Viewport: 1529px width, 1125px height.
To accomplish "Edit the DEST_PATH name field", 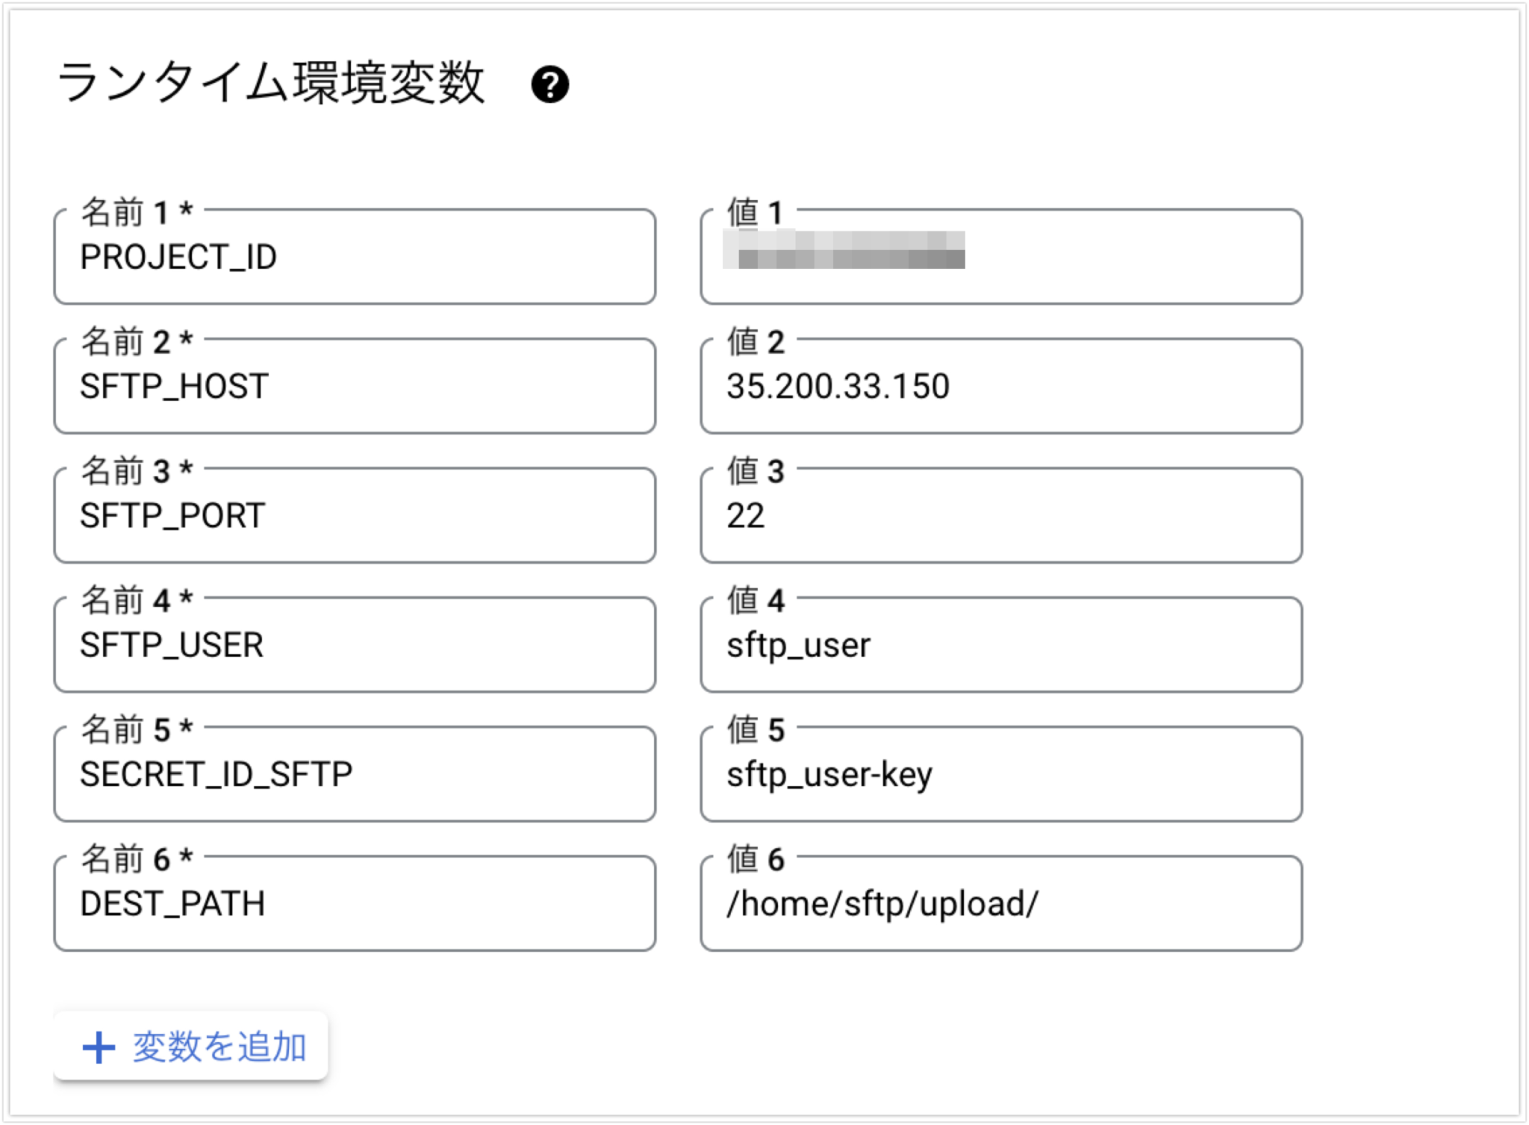I will [355, 903].
